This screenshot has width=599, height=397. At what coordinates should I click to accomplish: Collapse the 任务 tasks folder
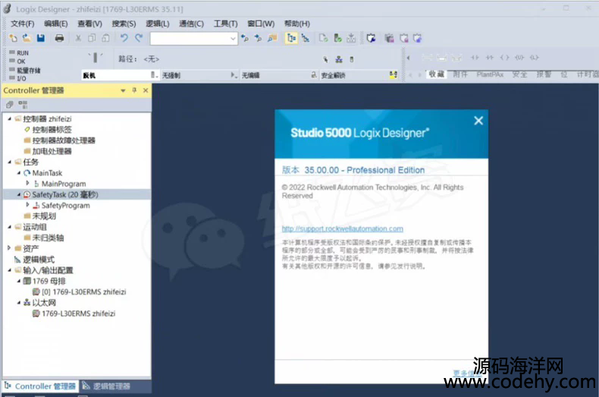tap(10, 162)
